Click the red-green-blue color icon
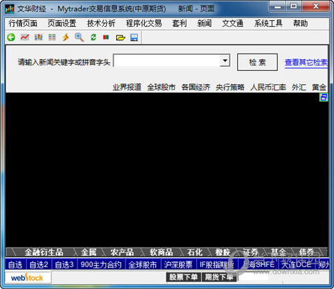Viewport: 334px width, 289px height. coord(106,37)
